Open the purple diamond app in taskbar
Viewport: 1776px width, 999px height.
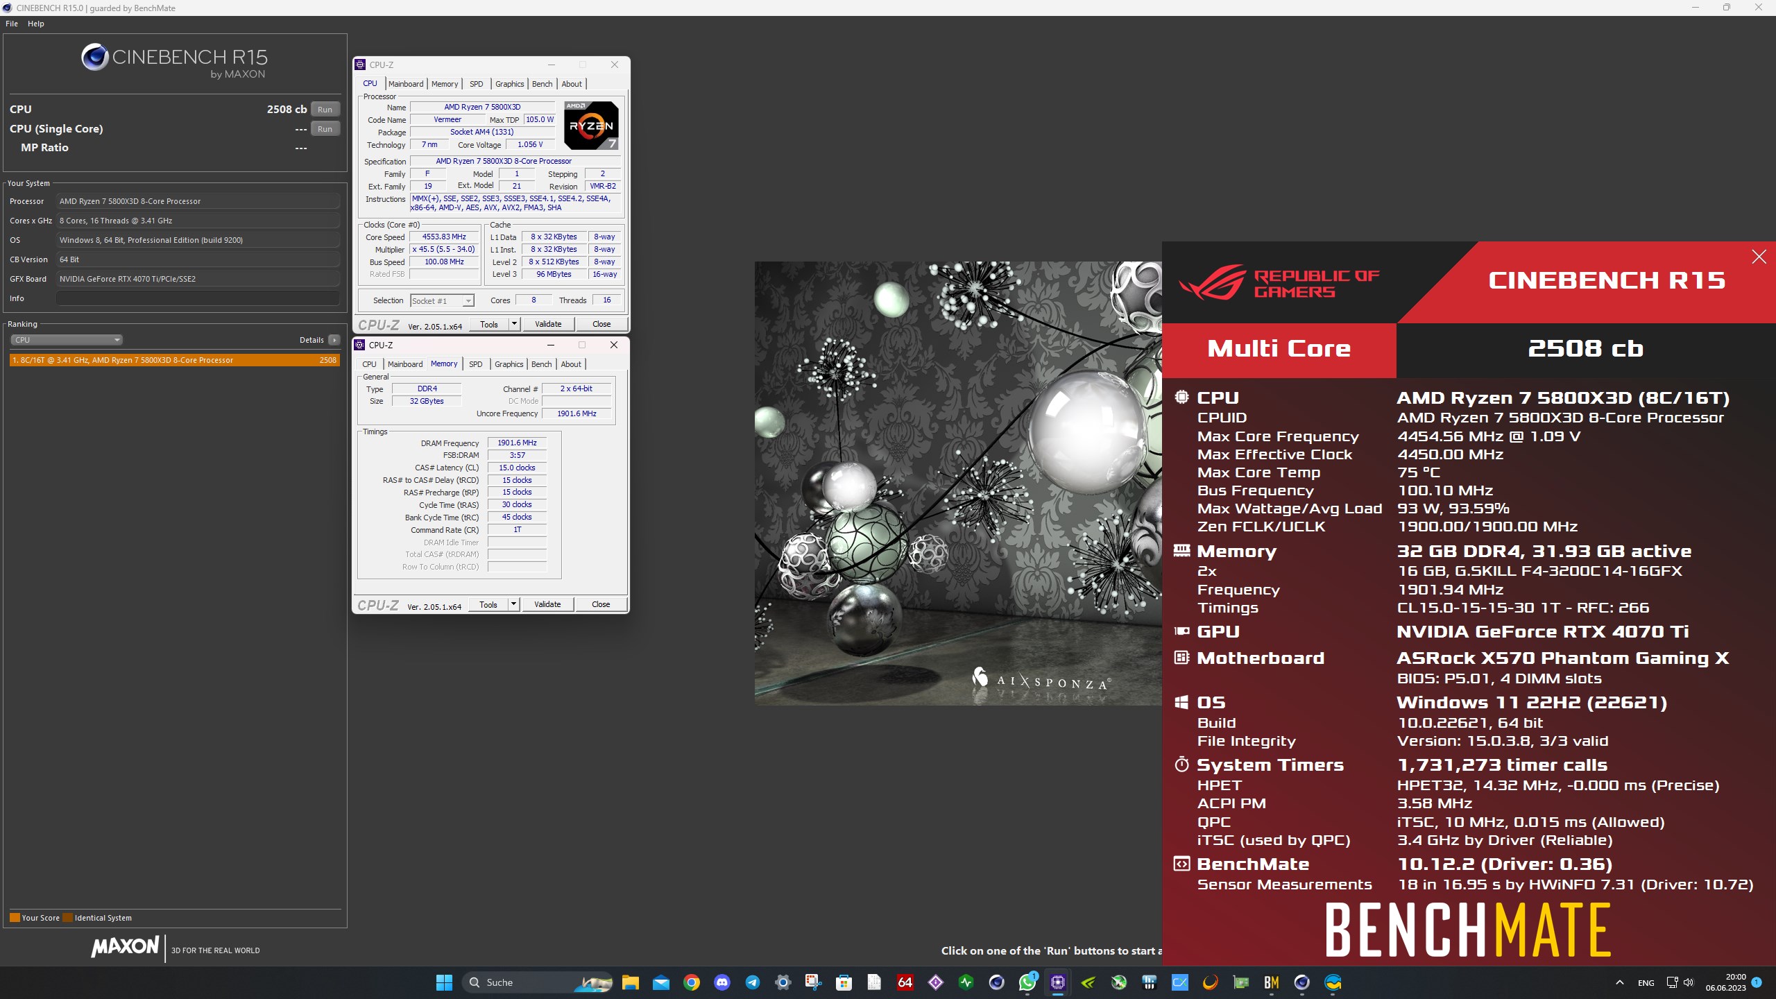click(x=936, y=982)
